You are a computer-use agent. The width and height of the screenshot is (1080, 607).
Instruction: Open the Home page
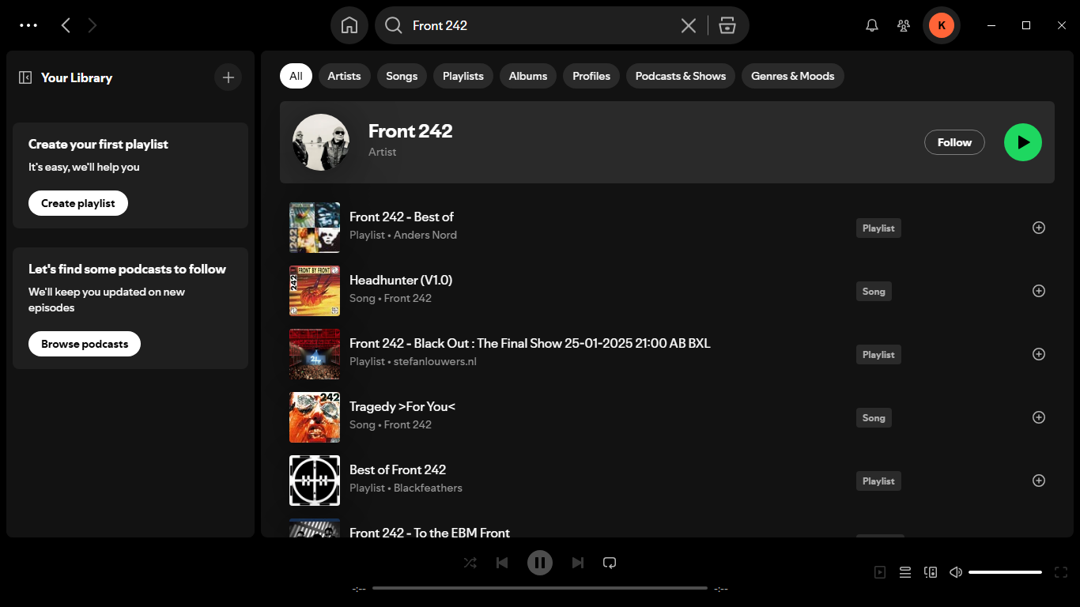click(349, 25)
